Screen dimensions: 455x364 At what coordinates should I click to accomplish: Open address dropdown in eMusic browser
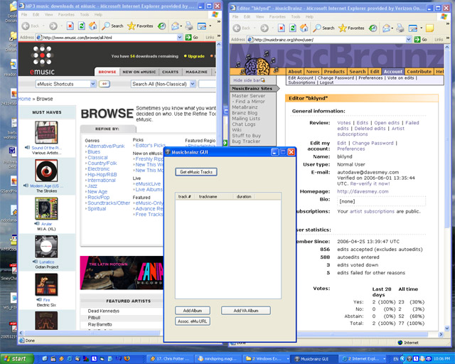pyautogui.click(x=180, y=38)
